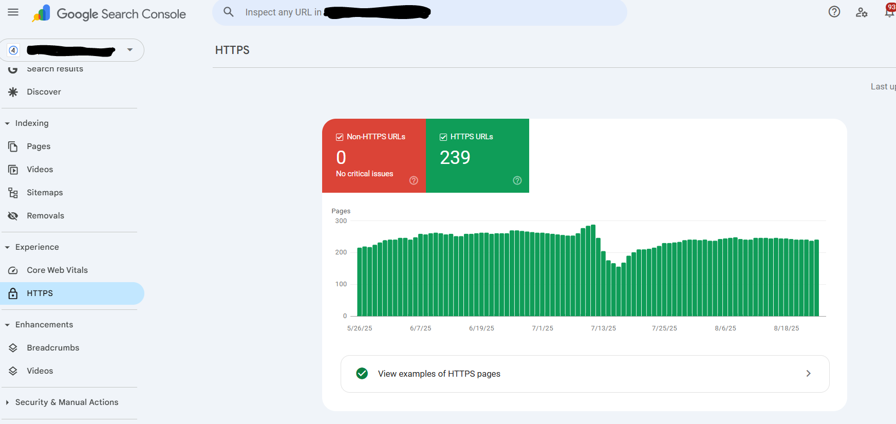Screen dimensions: 896x424
Task: Open user settings management icon
Action: point(862,12)
